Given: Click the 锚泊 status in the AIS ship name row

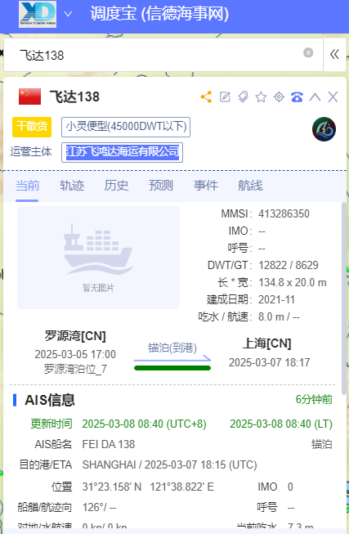Looking at the screenshot, I should (322, 444).
